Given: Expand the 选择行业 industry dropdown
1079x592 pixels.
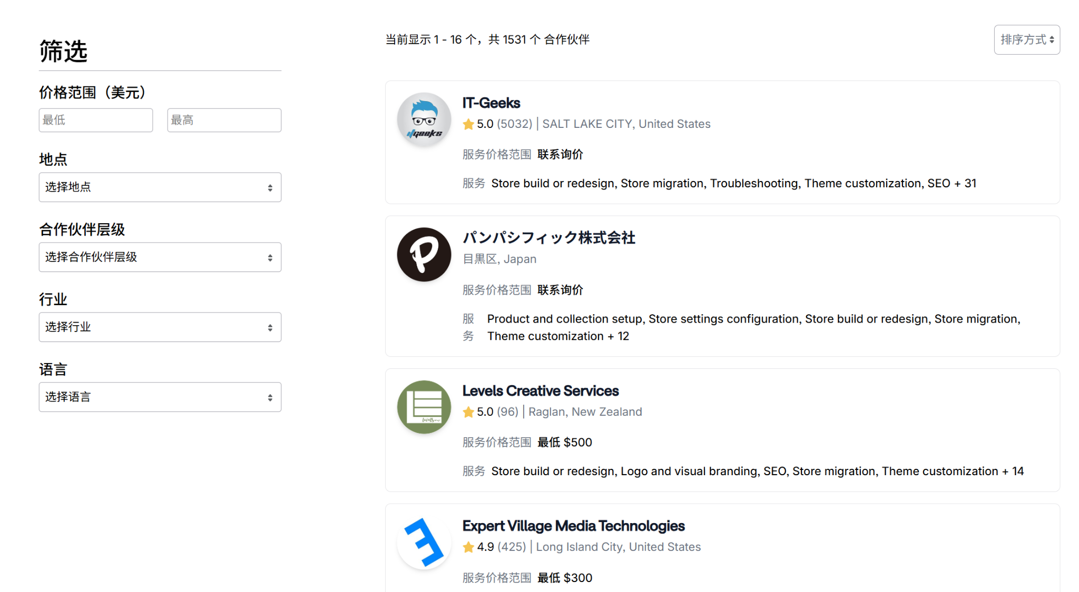Looking at the screenshot, I should tap(160, 327).
